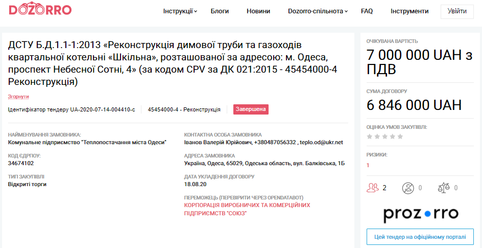Click expected value 7 000 000 UAH

click(x=420, y=62)
